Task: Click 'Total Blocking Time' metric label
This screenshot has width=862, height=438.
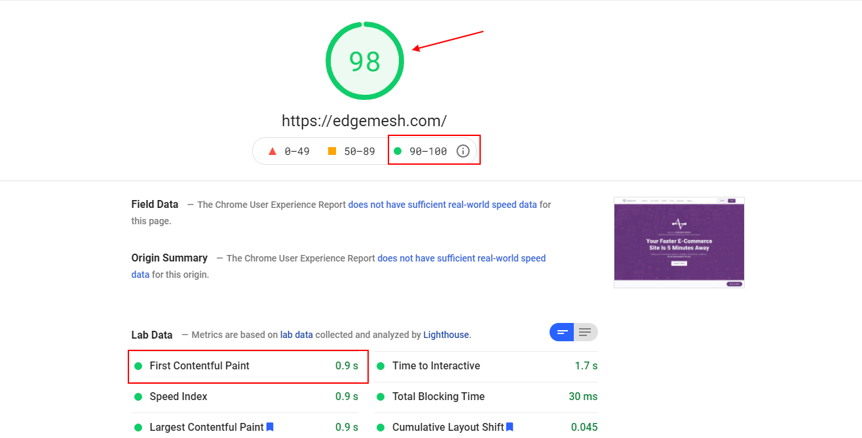Action: click(439, 396)
